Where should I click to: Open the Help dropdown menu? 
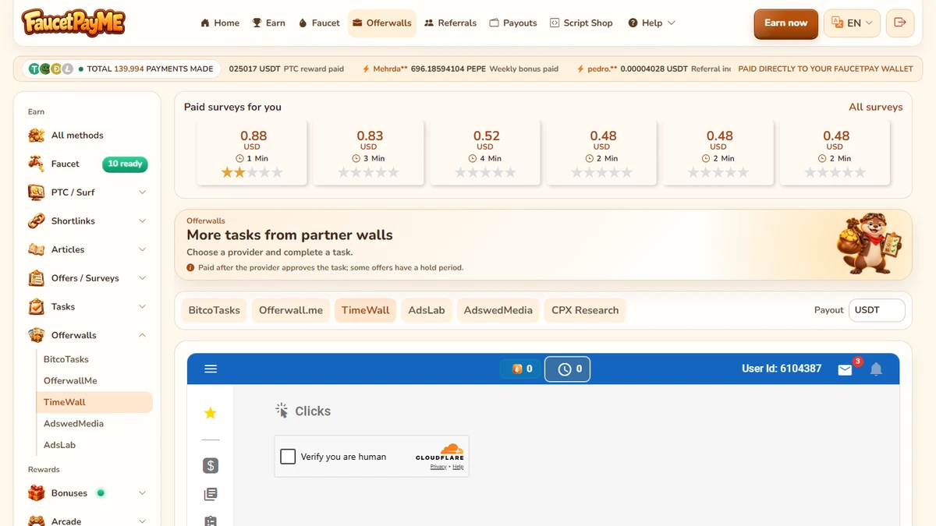(x=652, y=23)
